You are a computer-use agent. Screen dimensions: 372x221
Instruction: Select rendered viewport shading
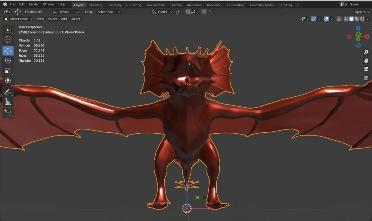(x=362, y=19)
